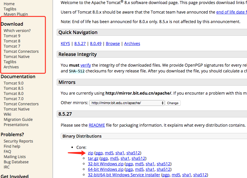Download the Core zip distribution
The image size is (247, 178).
coord(91,153)
